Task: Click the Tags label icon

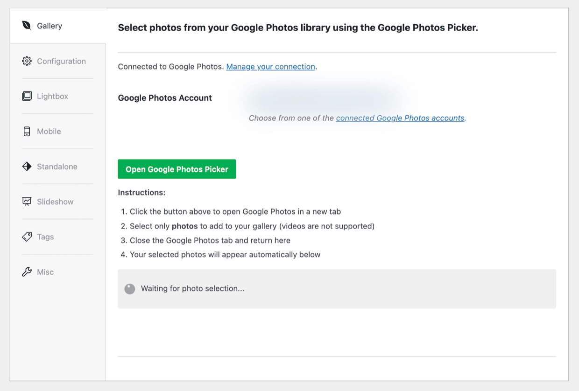Action: coord(27,237)
